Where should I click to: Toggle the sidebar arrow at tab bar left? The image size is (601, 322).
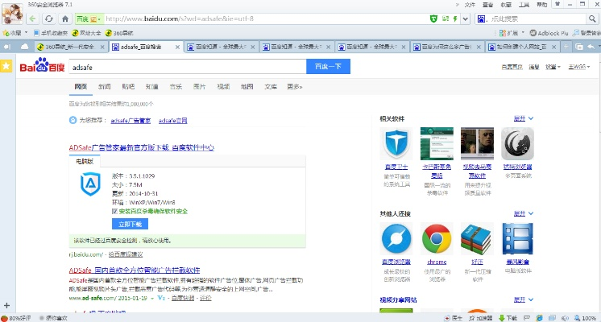coord(6,47)
